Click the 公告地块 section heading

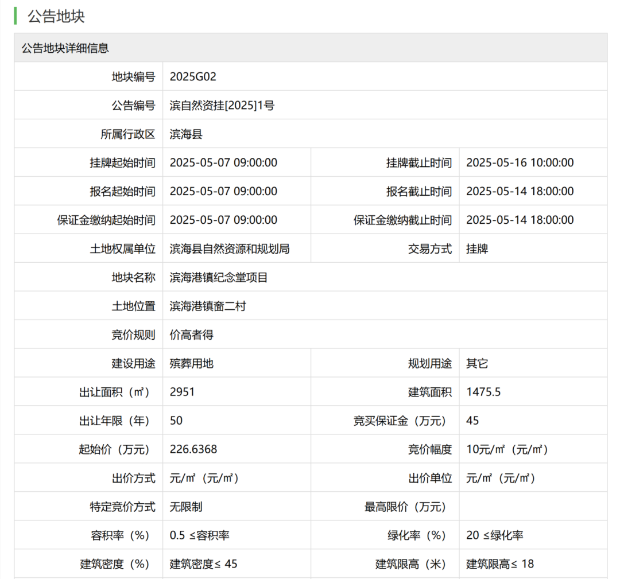(x=56, y=16)
